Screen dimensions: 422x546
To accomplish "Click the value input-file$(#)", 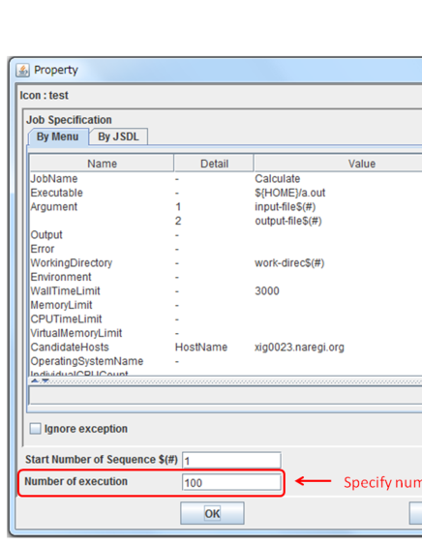I will click(286, 207).
